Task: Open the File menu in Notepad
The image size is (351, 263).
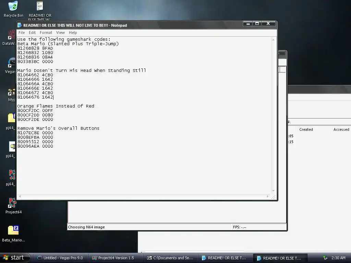Action: click(22, 33)
